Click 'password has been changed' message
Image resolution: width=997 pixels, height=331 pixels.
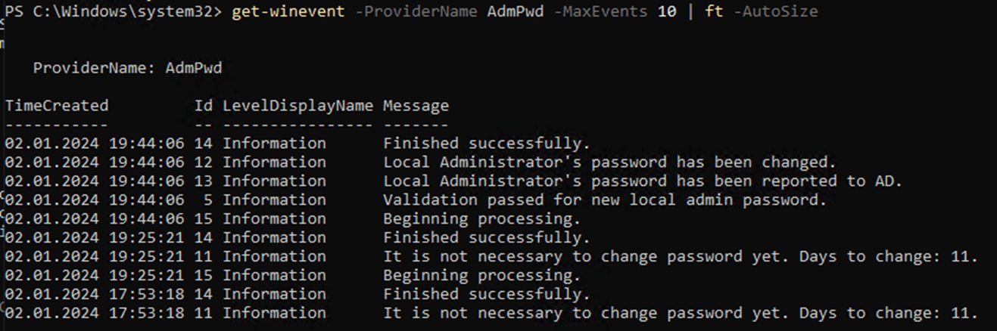pos(609,162)
